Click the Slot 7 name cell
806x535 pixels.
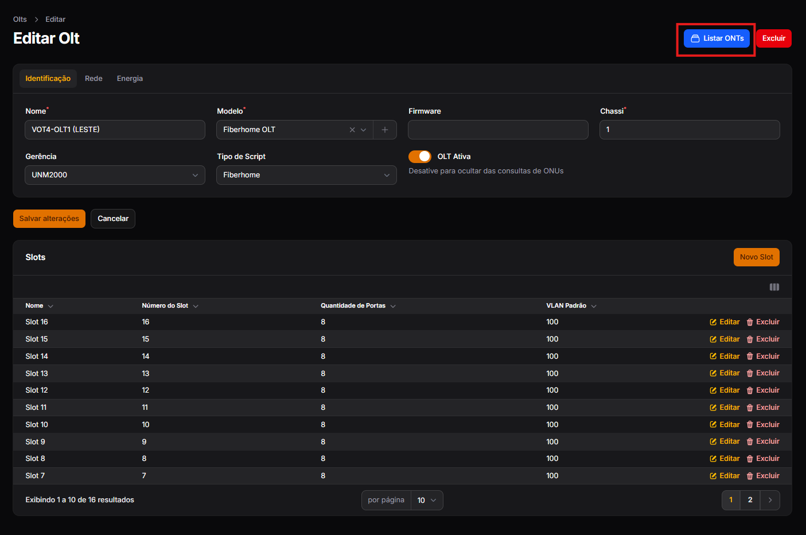pyautogui.click(x=35, y=476)
